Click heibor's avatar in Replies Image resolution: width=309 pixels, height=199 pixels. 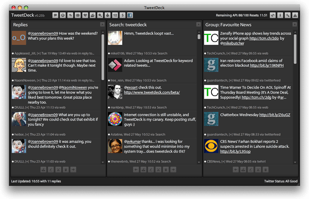click(x=19, y=119)
